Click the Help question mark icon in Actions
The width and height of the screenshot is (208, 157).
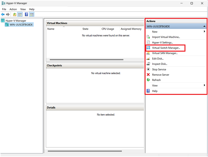[x=148, y=91]
